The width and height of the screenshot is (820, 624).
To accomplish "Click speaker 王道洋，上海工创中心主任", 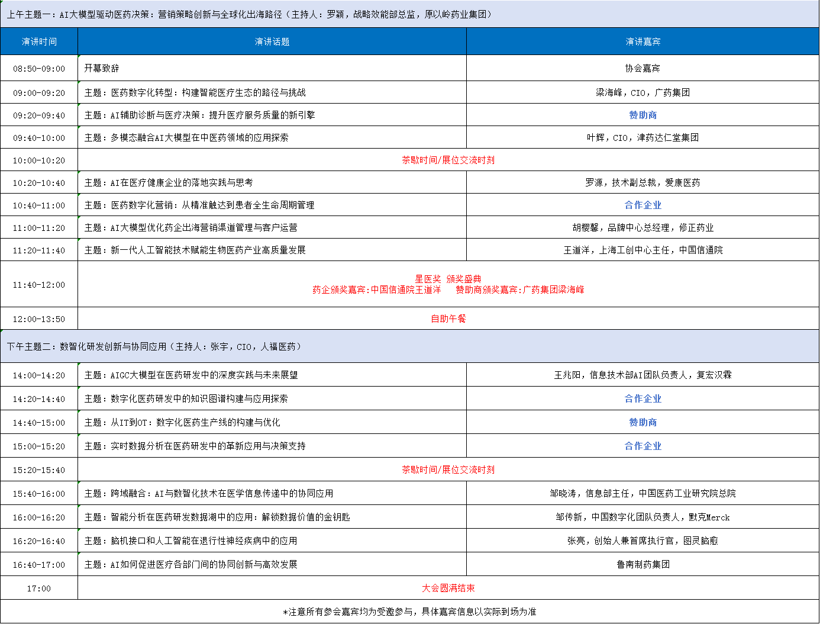I will 643,250.
